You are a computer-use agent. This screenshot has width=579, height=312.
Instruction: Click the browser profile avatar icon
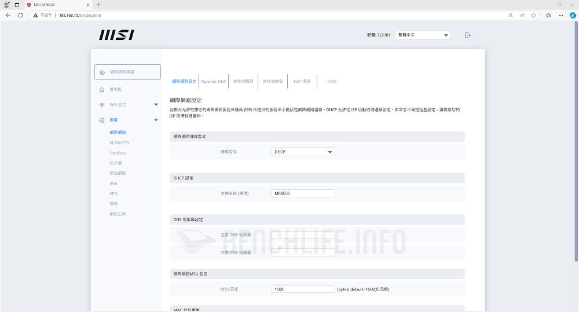coord(6,5)
